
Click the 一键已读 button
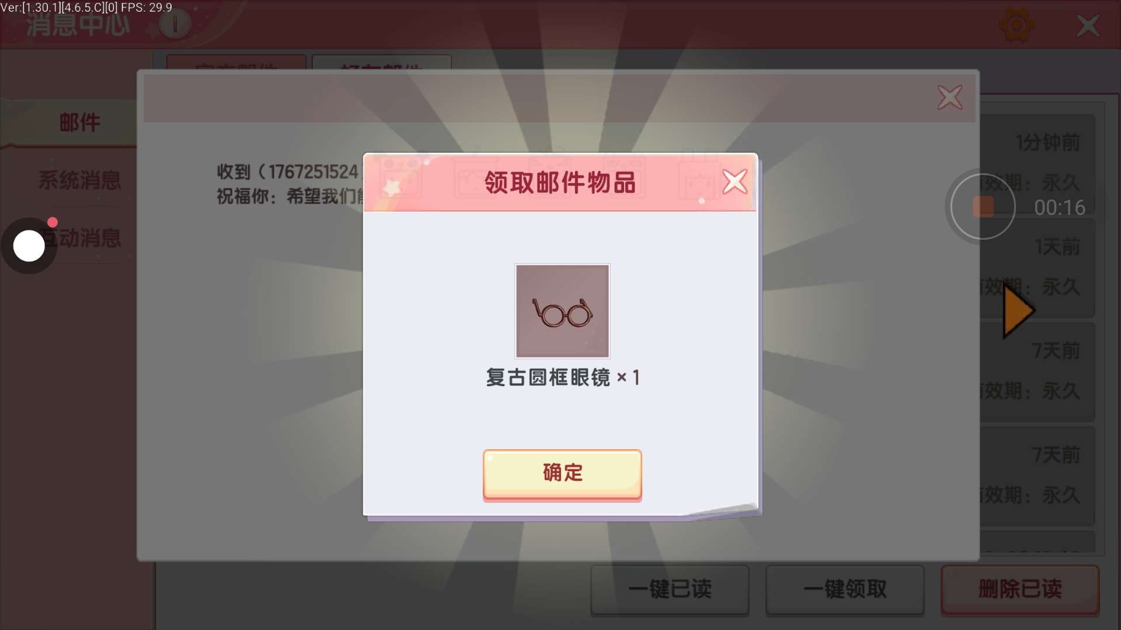pyautogui.click(x=670, y=589)
